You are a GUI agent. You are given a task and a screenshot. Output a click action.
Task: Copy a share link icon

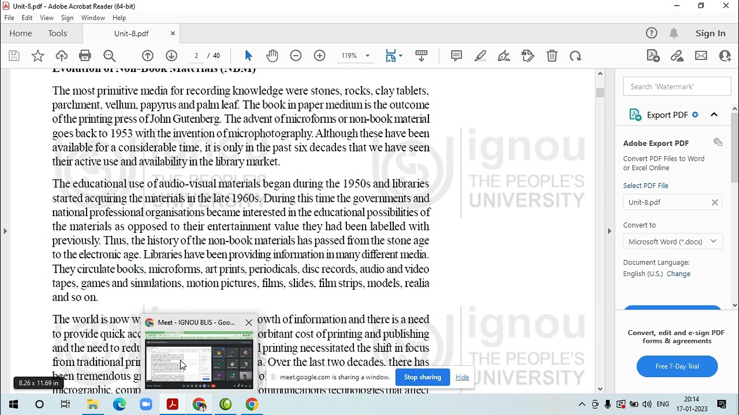[677, 56]
